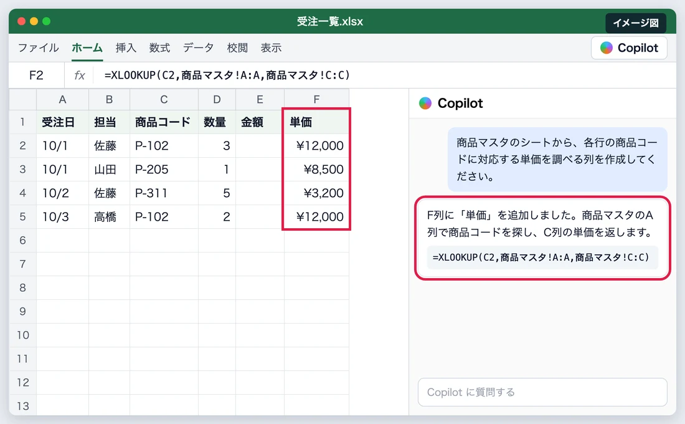This screenshot has width=685, height=424.
Task: Click the quantity 3 cell
Action: 217,145
